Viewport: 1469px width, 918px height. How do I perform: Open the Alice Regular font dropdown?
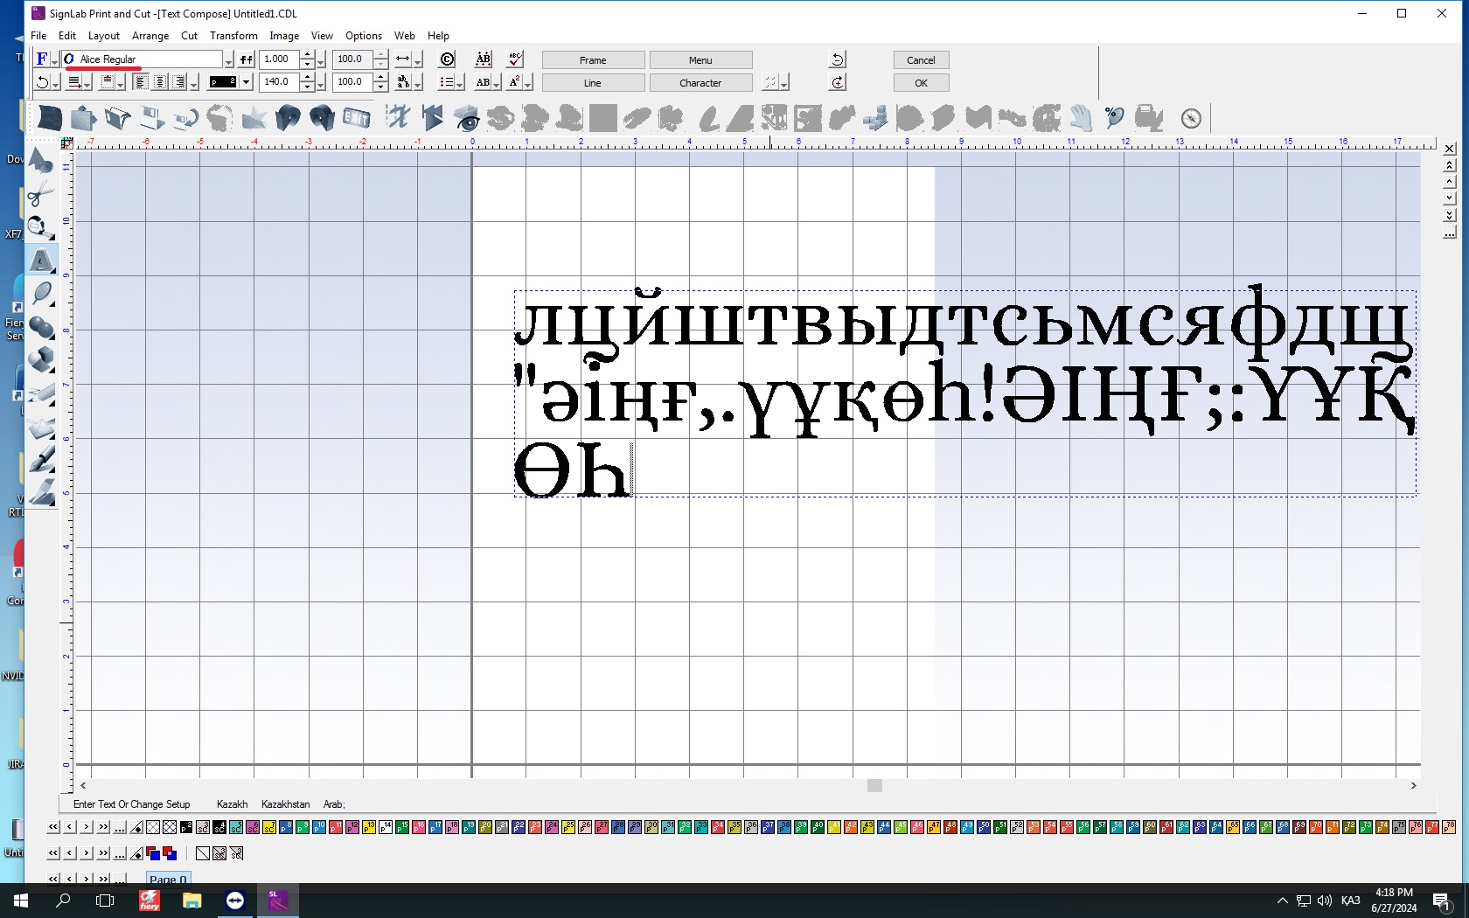228,59
